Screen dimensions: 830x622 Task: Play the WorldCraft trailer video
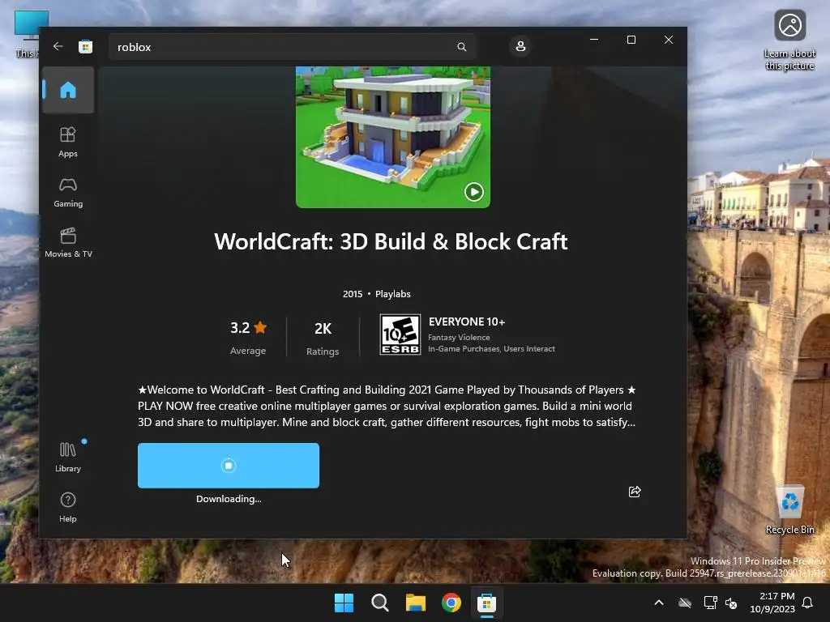pyautogui.click(x=473, y=191)
